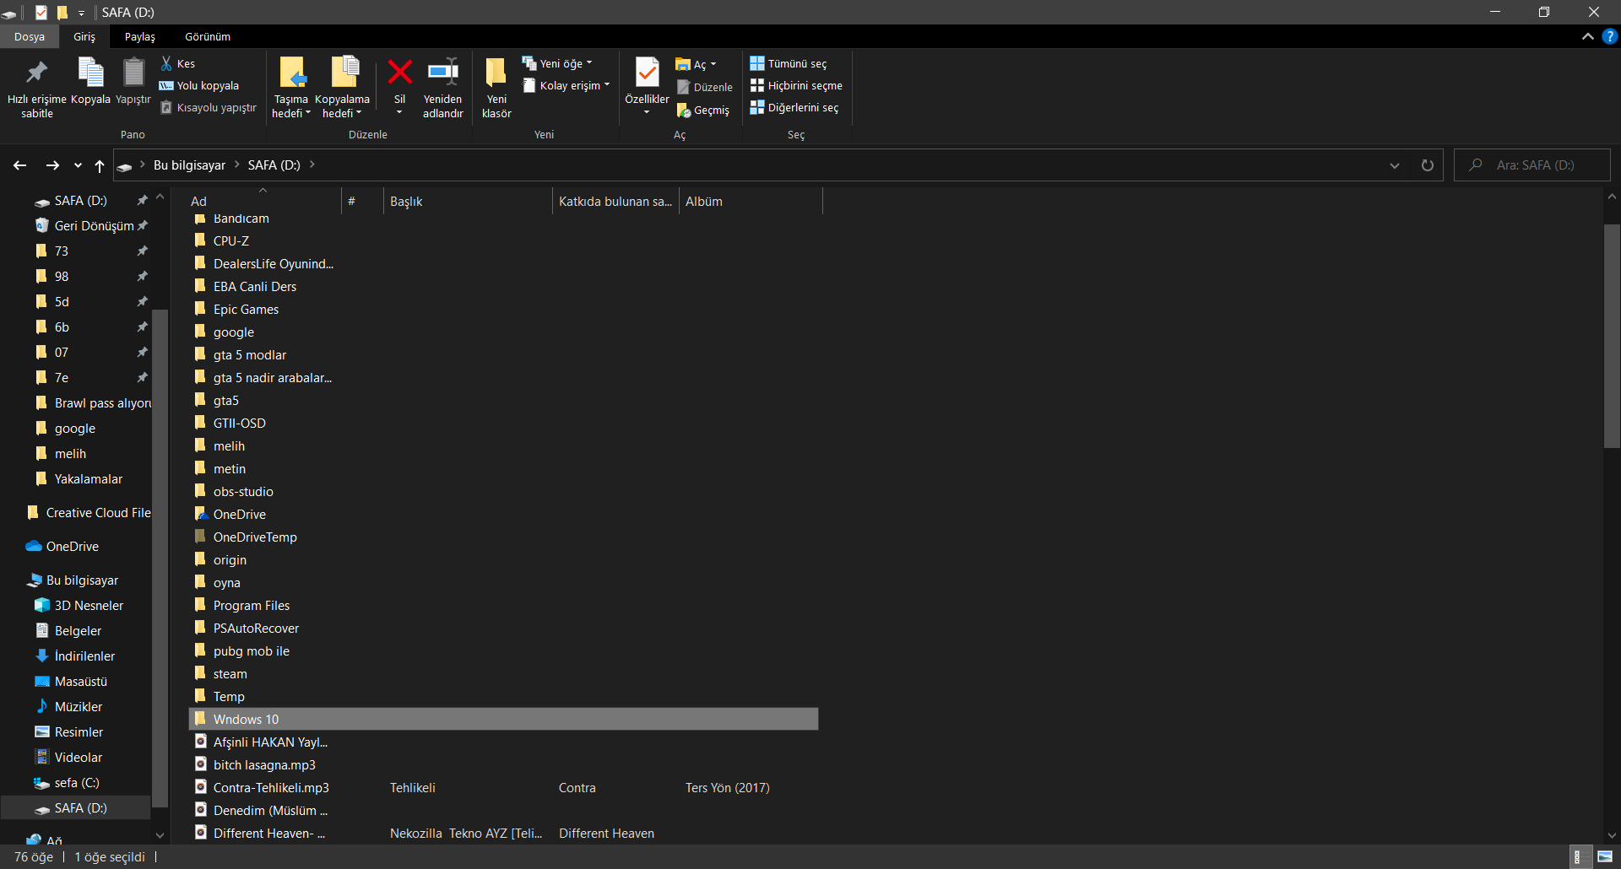
Task: Click Kısayolu yapıştır in ribbon
Action: (x=208, y=107)
